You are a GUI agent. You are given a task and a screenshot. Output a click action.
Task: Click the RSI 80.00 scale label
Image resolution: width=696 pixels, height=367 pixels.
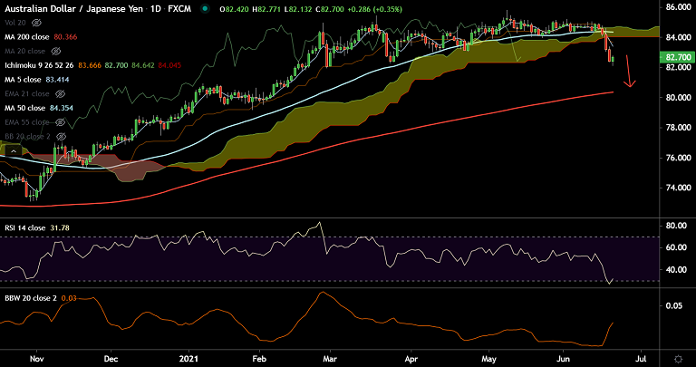click(676, 226)
